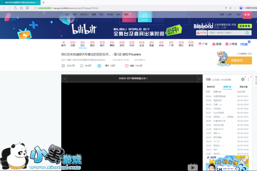The image size is (257, 171).
Task: Sort danmaku by 发送日期 column header
Action: 241,92
